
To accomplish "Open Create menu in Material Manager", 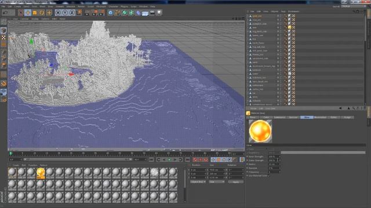I will tap(16, 165).
